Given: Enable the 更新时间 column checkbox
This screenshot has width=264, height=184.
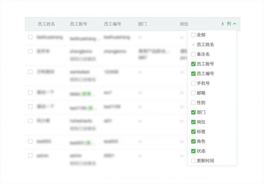Looking at the screenshot, I should [x=194, y=161].
